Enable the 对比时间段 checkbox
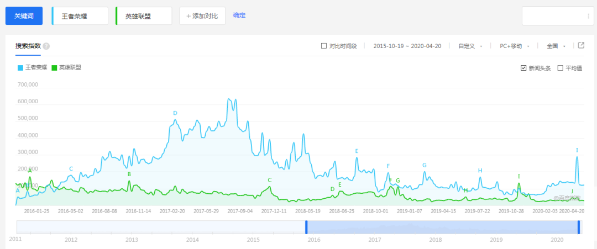Viewport: 597px width, 249px height. click(x=324, y=46)
